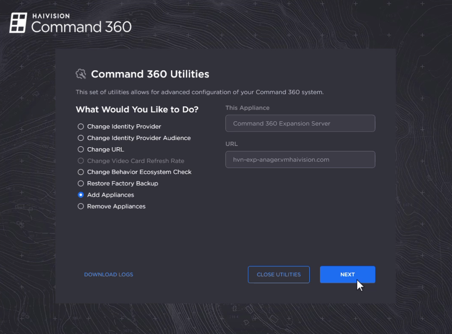Viewport: 452px width, 334px height.
Task: Click the What Would You Like to Do heading
Action: (x=137, y=109)
